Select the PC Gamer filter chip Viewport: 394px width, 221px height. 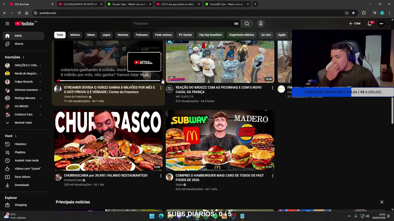(186, 35)
